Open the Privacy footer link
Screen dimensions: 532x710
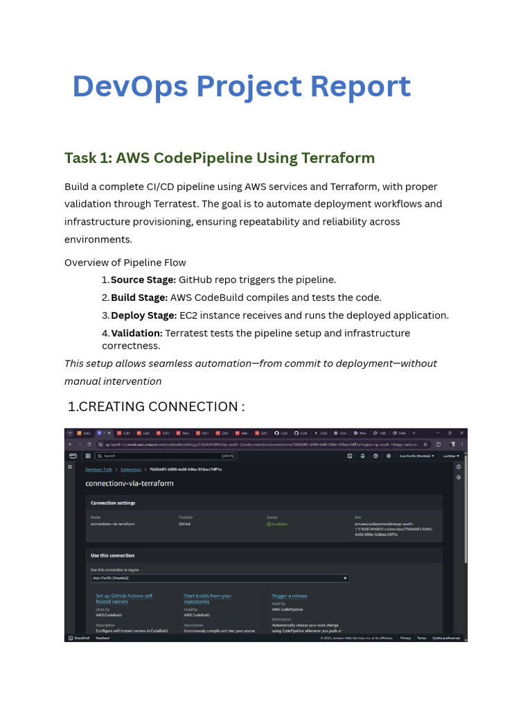pos(405,638)
